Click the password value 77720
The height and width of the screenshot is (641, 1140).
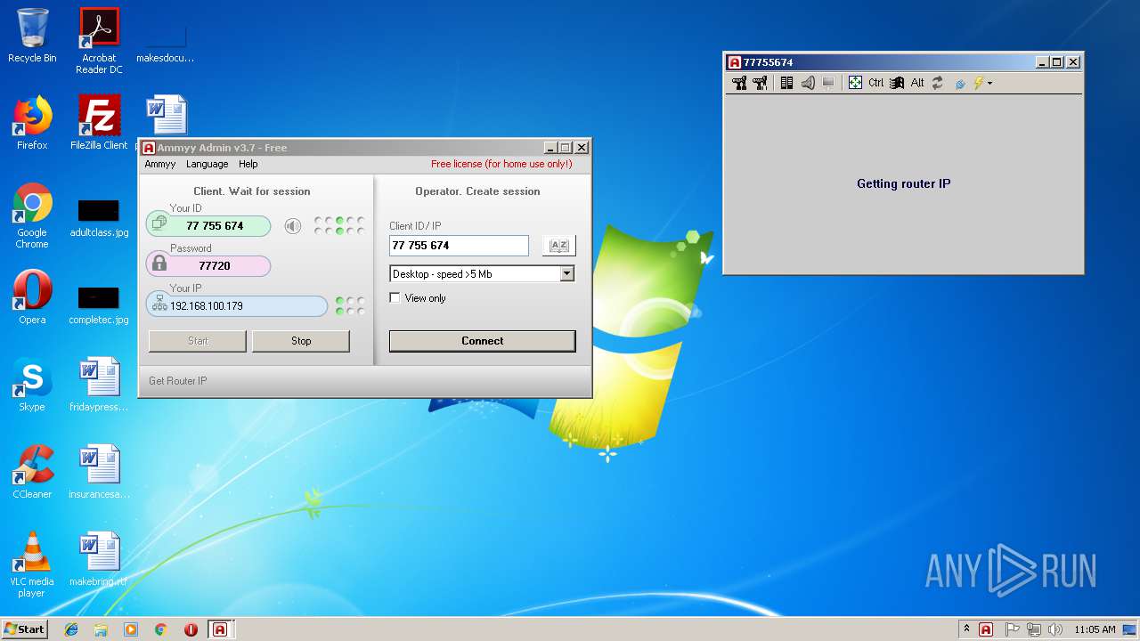(x=215, y=266)
